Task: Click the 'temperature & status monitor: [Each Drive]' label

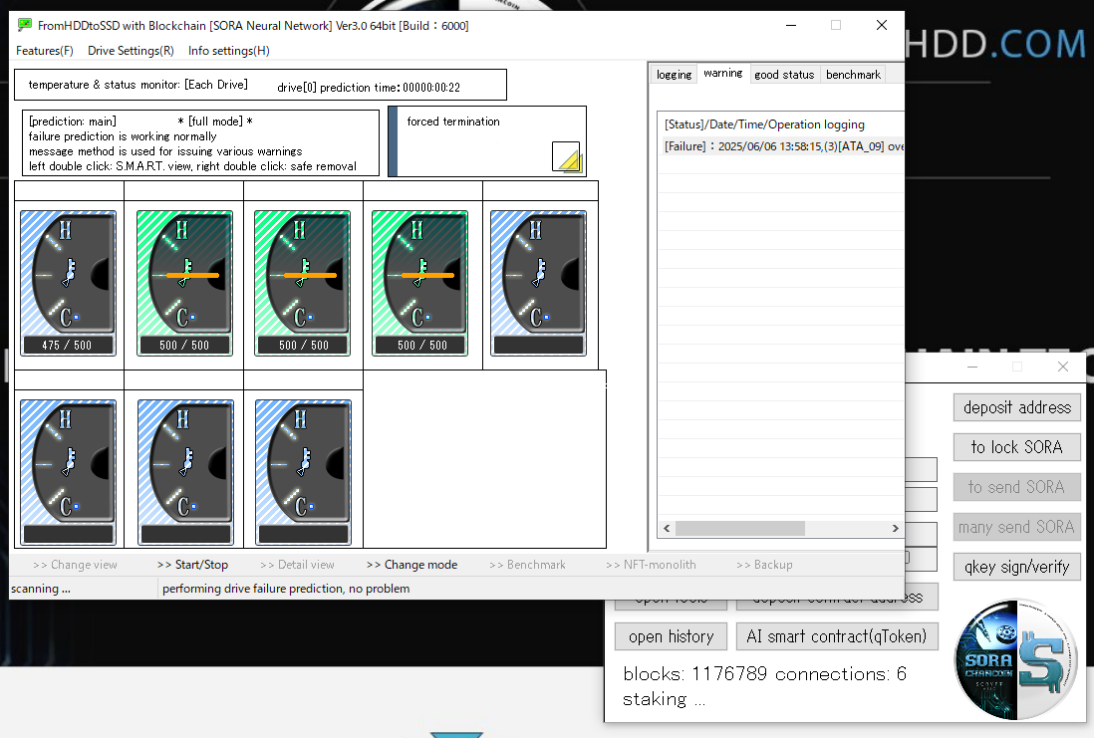Action: [x=138, y=85]
